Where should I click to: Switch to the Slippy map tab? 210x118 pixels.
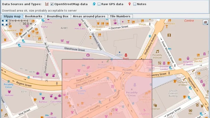pos(12,16)
